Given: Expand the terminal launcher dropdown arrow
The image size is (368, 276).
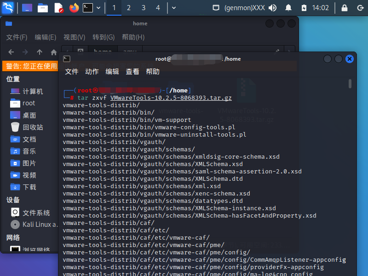Looking at the screenshot, I should (98, 8).
